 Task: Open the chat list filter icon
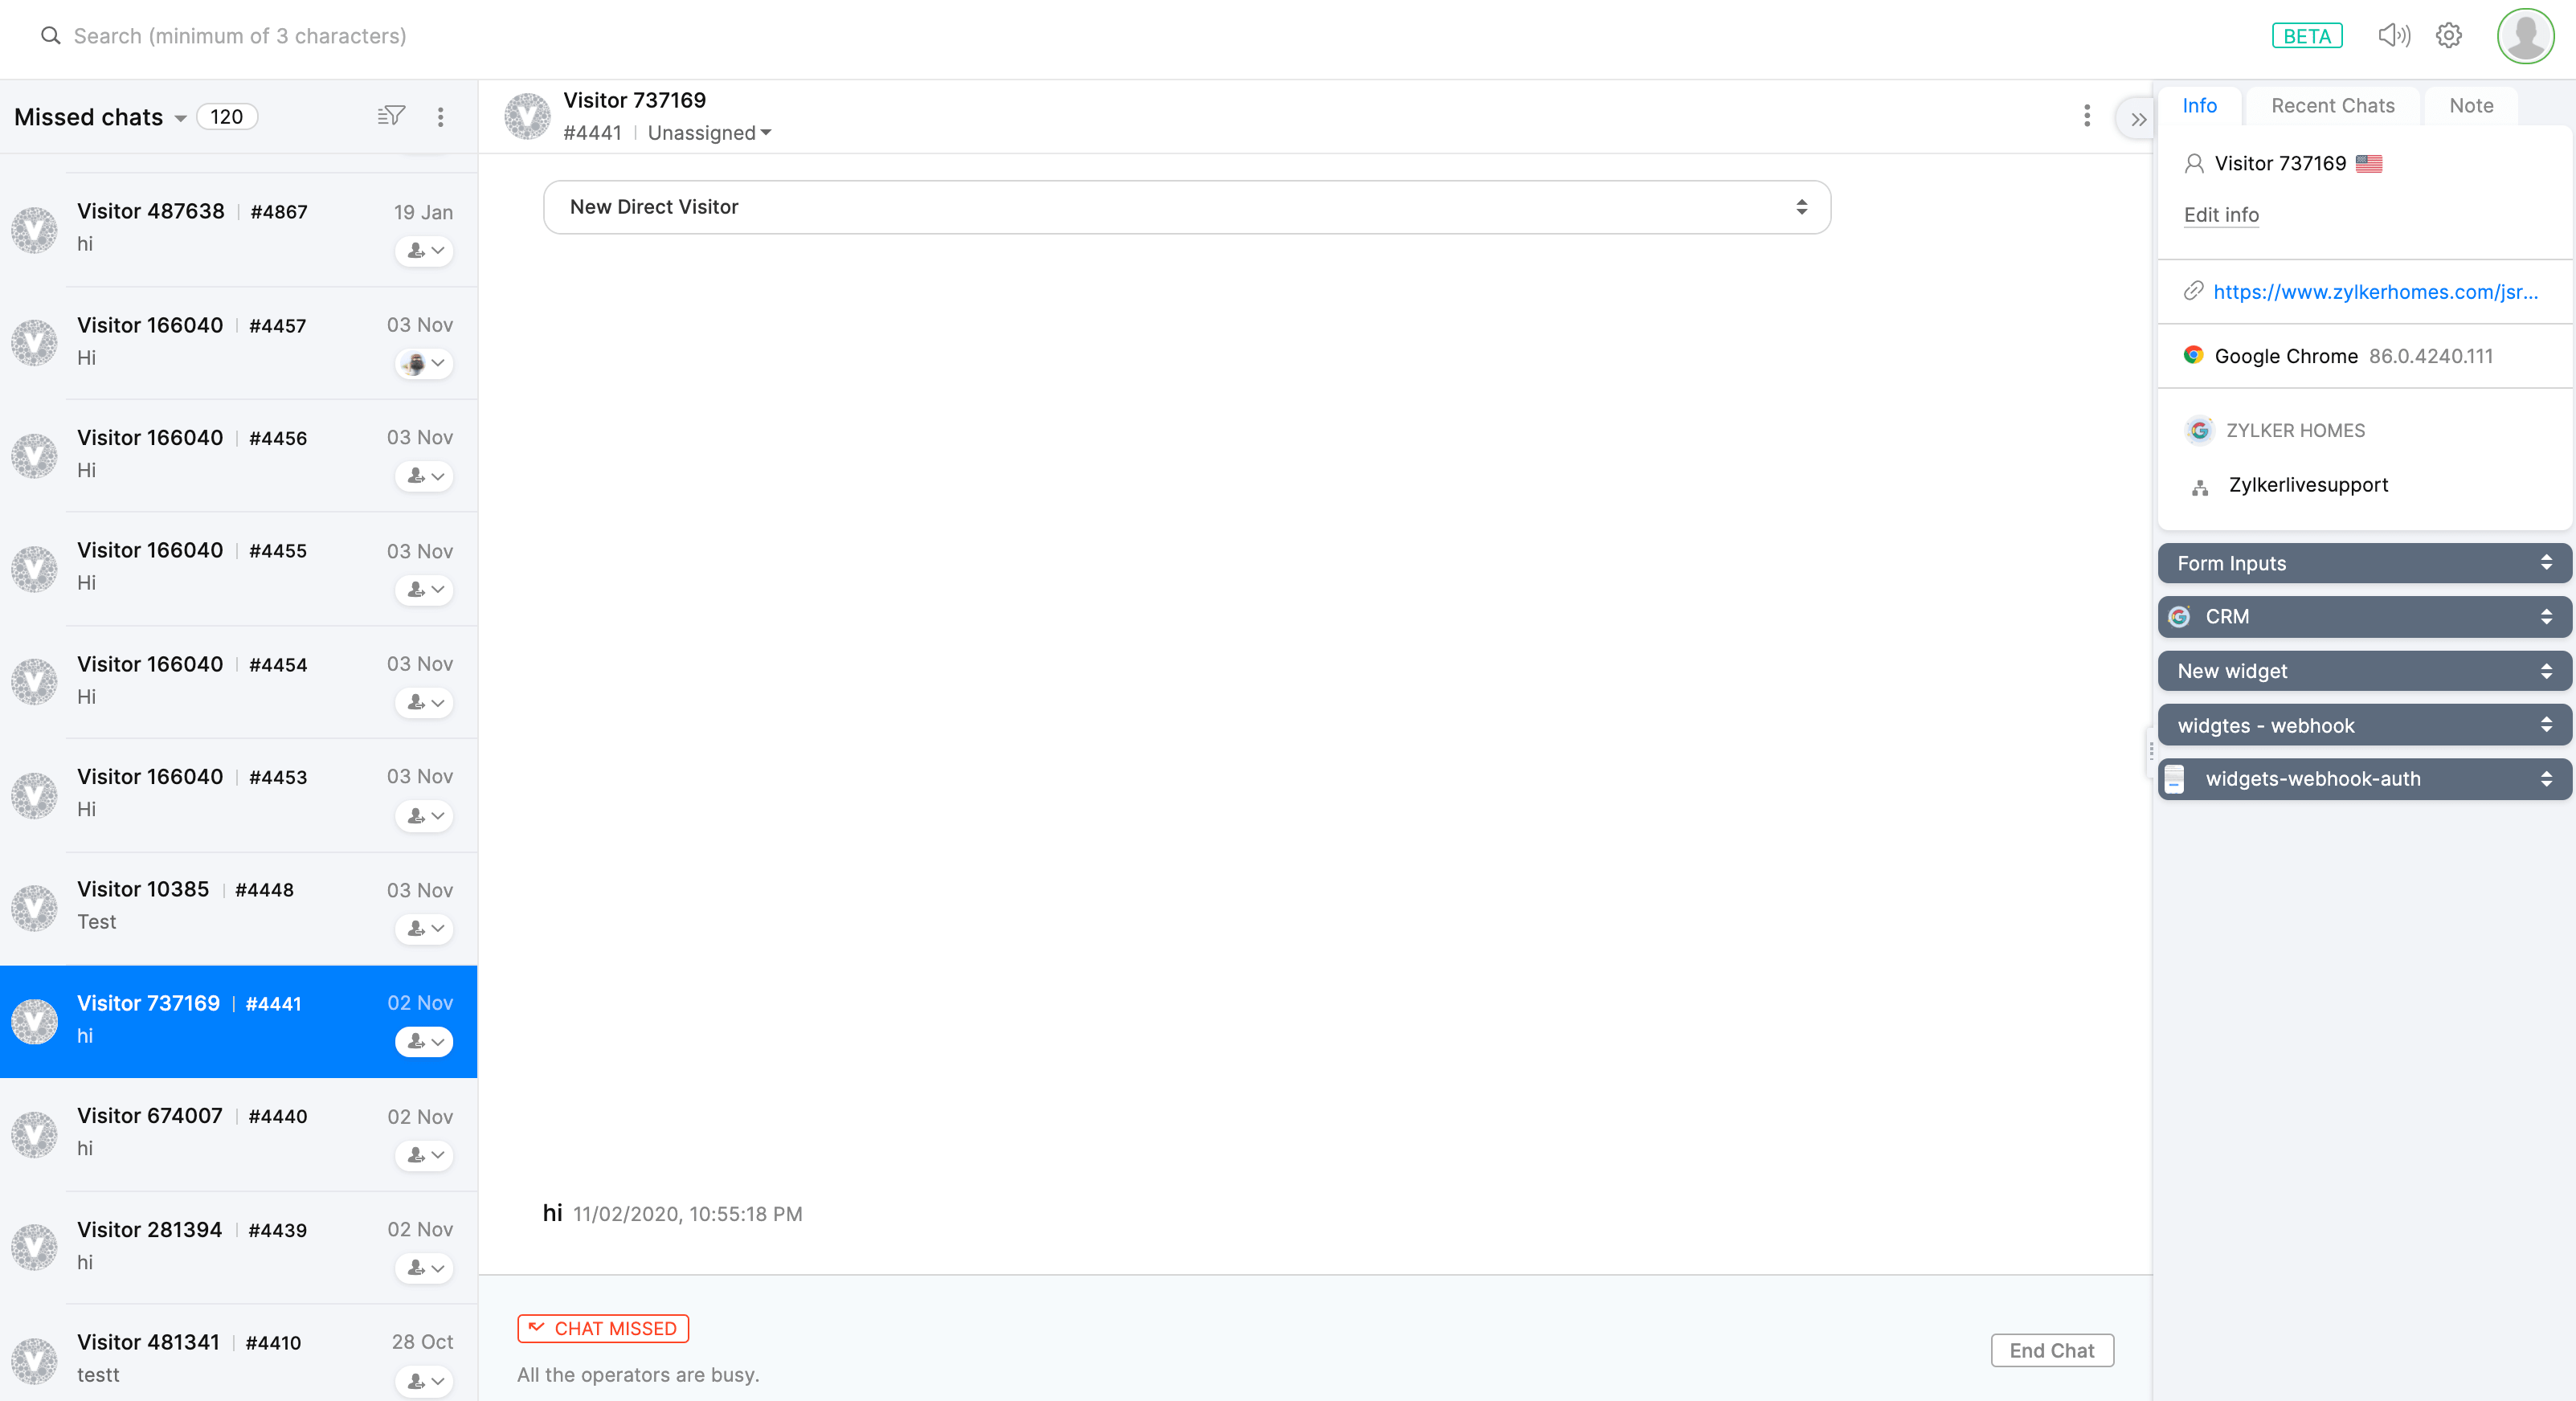(x=391, y=116)
